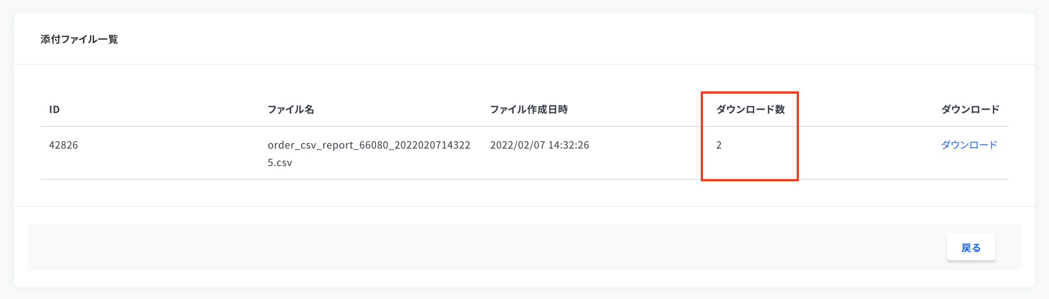This screenshot has width=1049, height=299.
Task: Click the gray footer bar beside 戻る
Action: pos(484,247)
